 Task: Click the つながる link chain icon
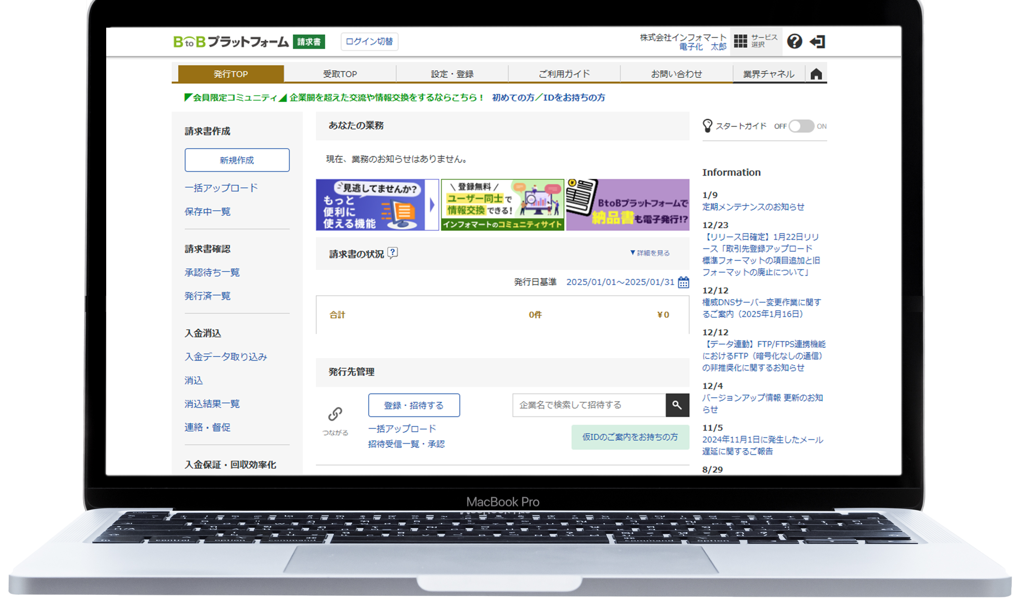(x=335, y=414)
